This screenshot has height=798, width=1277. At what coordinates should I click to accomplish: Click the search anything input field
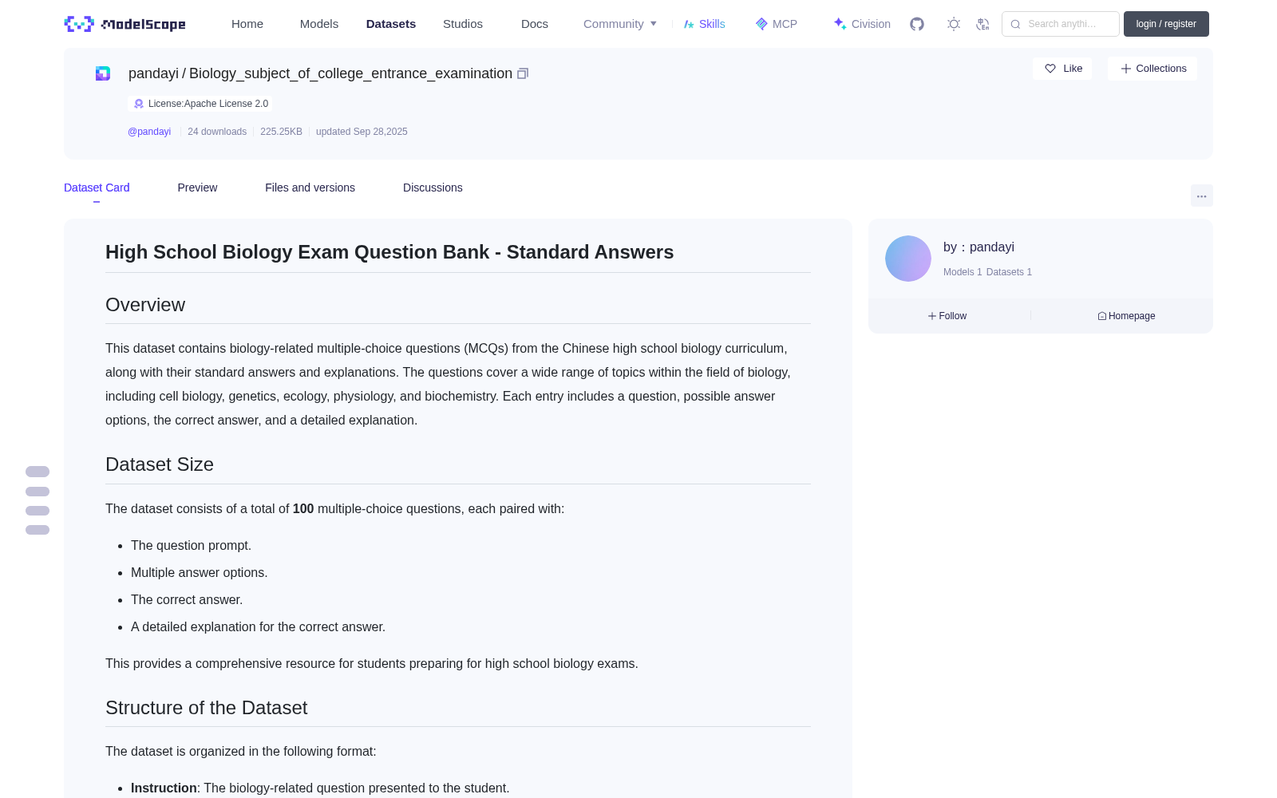pyautogui.click(x=1061, y=24)
